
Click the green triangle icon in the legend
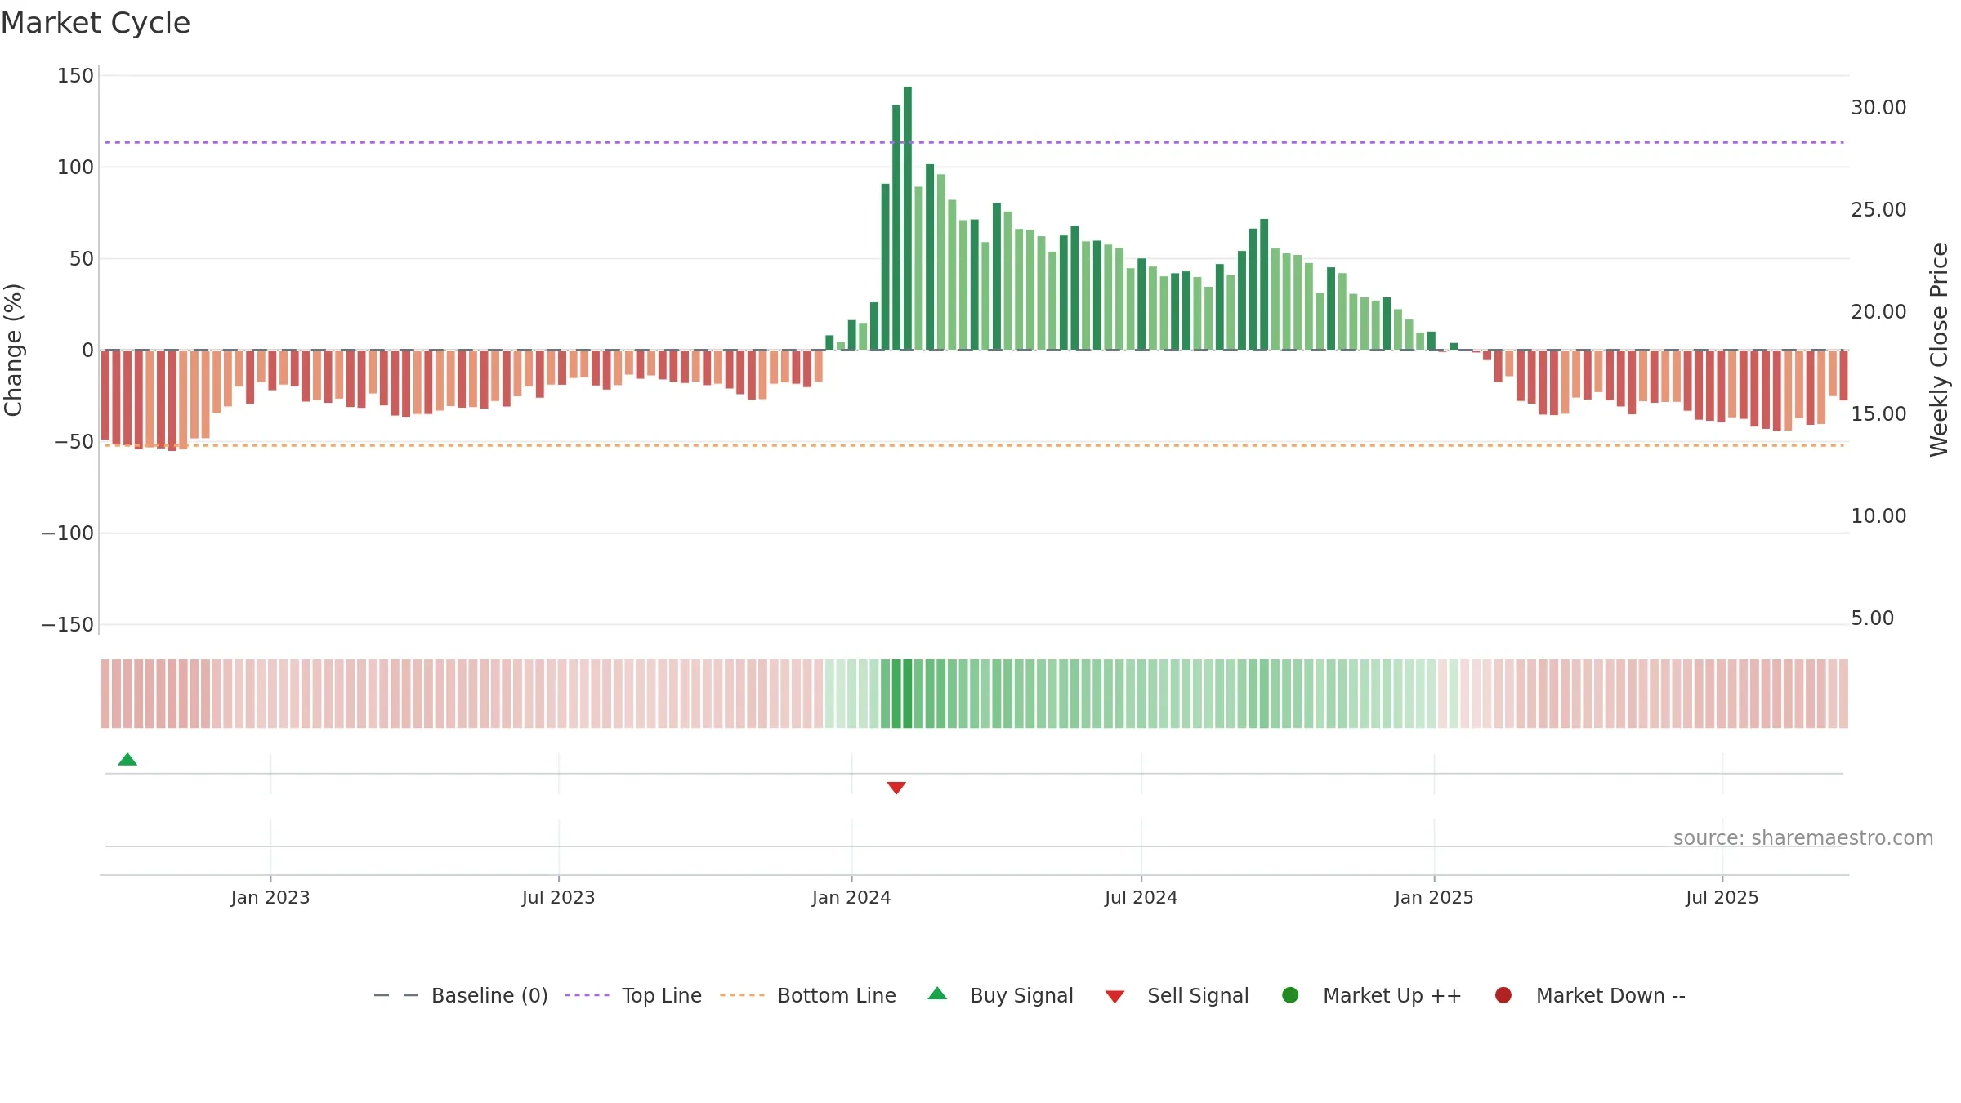click(938, 994)
